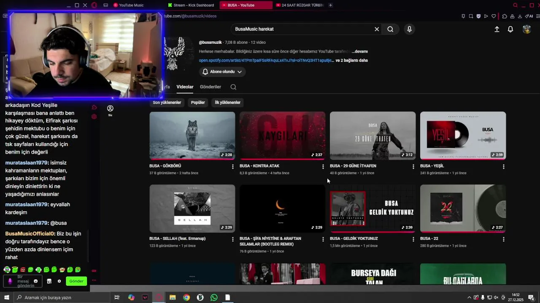Filter videos by Son yüklenenler
The image size is (540, 303).
pos(167,102)
